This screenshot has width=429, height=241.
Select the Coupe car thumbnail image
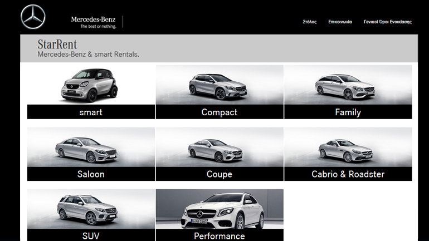click(x=220, y=147)
